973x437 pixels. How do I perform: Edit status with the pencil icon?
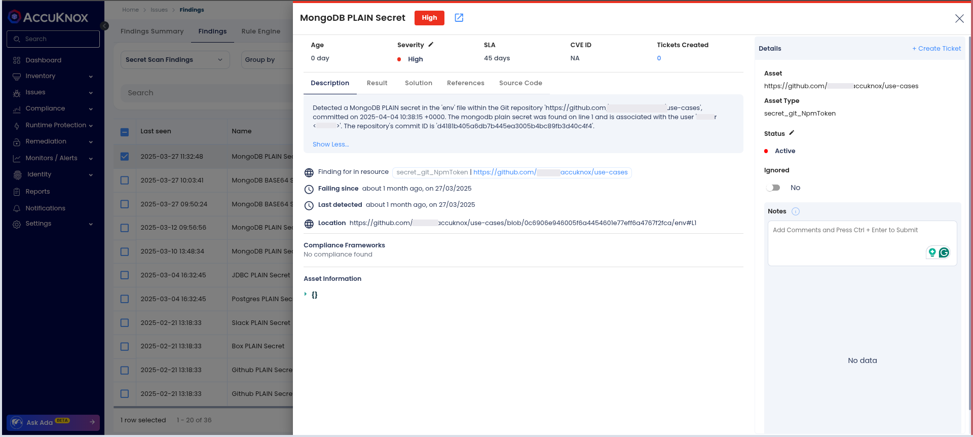tap(792, 133)
